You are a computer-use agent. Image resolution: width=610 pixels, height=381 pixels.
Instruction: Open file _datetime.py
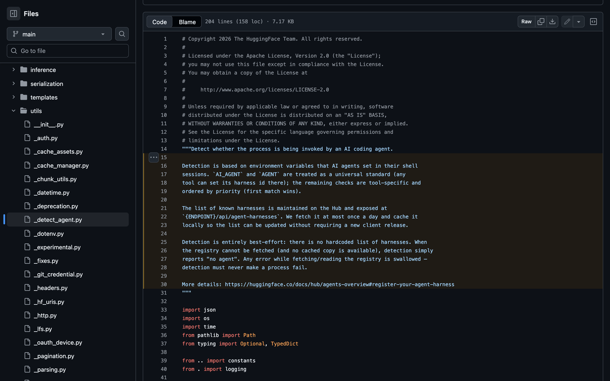point(51,193)
